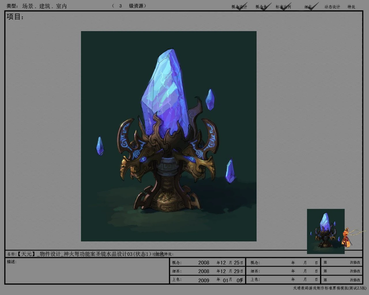Click the middle row 第 次修改 revision cell
Screen dimensions: 369x295
[342, 271]
